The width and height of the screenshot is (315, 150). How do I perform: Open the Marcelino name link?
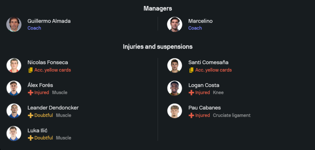(x=200, y=21)
